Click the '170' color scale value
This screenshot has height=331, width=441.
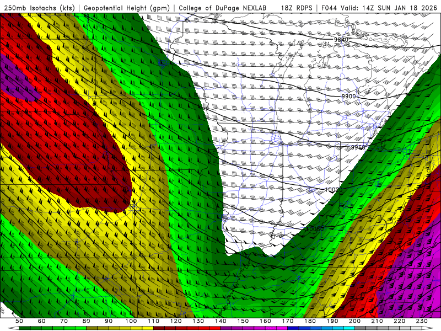coord(287,321)
